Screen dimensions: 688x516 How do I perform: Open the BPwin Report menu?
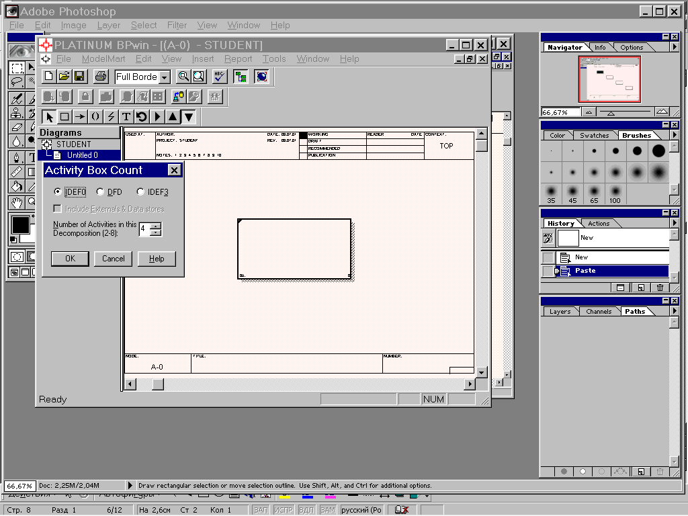click(x=239, y=59)
